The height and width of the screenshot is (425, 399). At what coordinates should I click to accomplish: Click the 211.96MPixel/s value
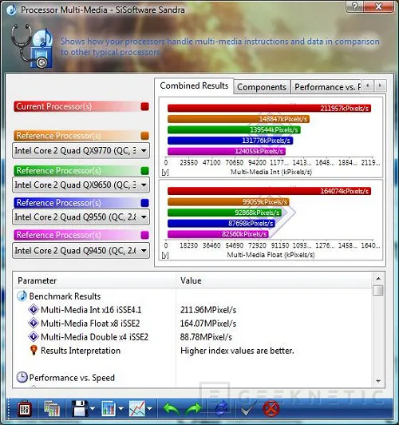208,310
